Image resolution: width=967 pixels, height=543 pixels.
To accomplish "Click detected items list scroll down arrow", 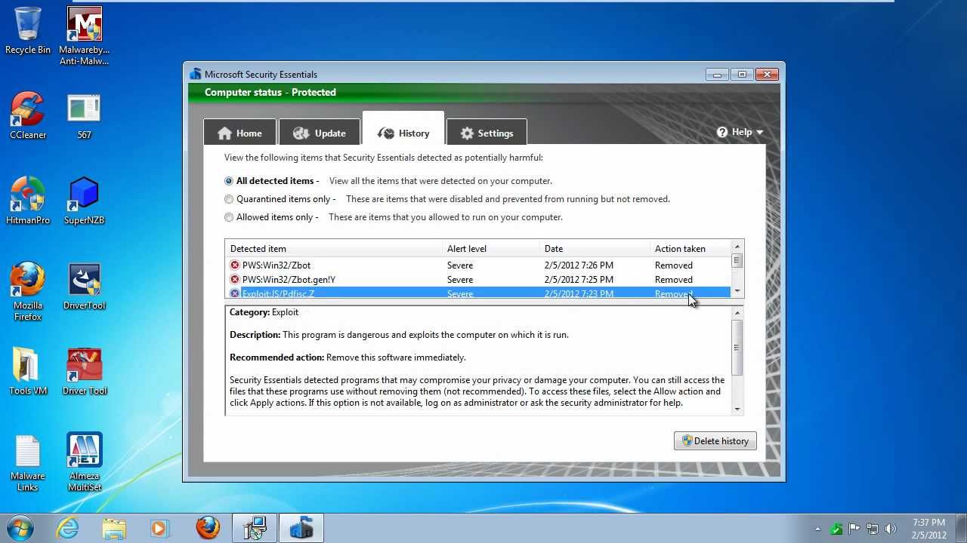I will tap(737, 292).
